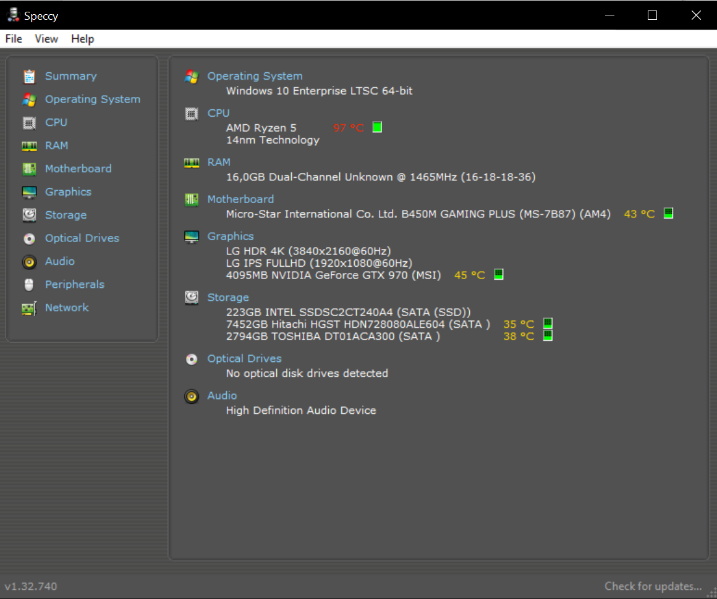Click the Graphics monitor icon in sidebar
717x599 pixels.
(29, 192)
